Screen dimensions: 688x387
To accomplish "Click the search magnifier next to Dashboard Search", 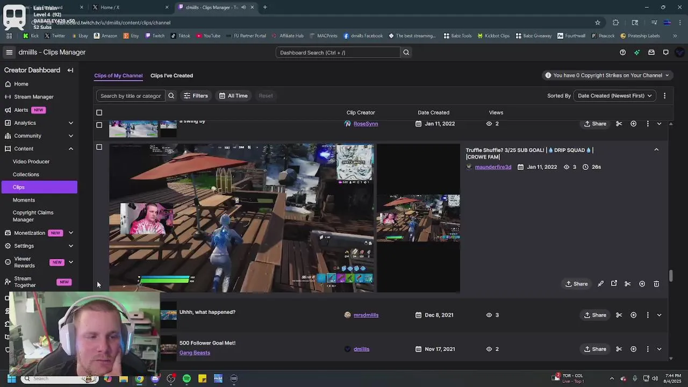I will pyautogui.click(x=406, y=52).
